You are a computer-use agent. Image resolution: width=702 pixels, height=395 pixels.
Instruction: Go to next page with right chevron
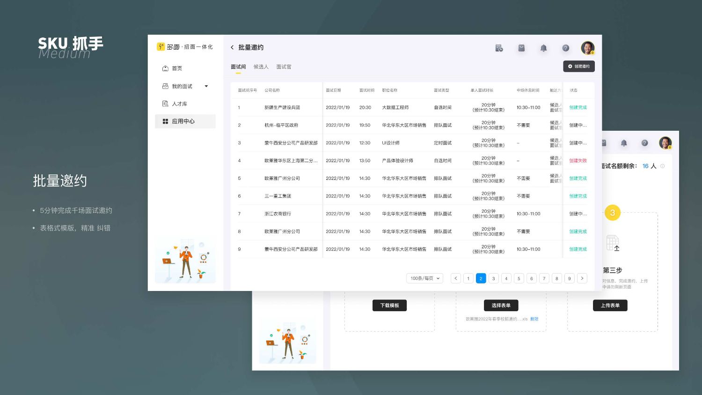[x=582, y=278]
